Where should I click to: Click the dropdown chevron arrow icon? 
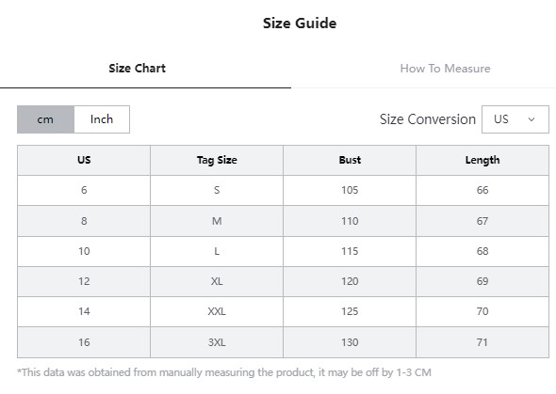click(x=531, y=119)
